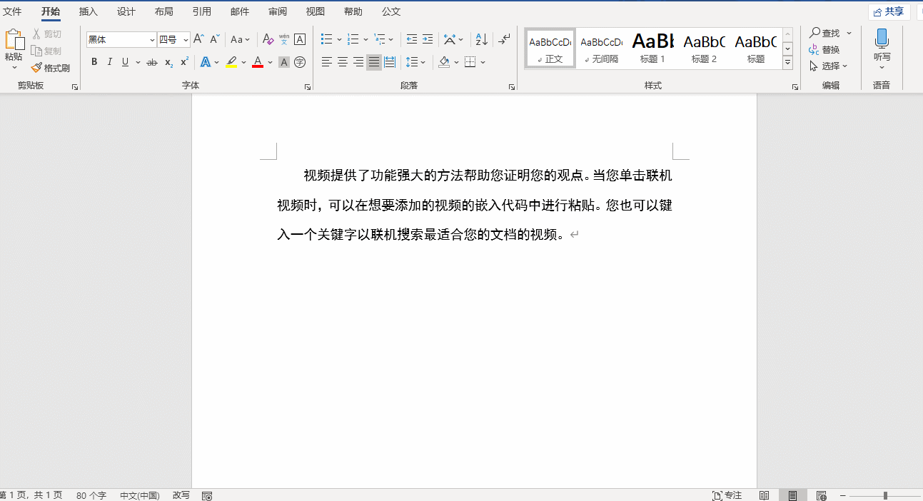Click the zoom out minus button

pos(843,495)
